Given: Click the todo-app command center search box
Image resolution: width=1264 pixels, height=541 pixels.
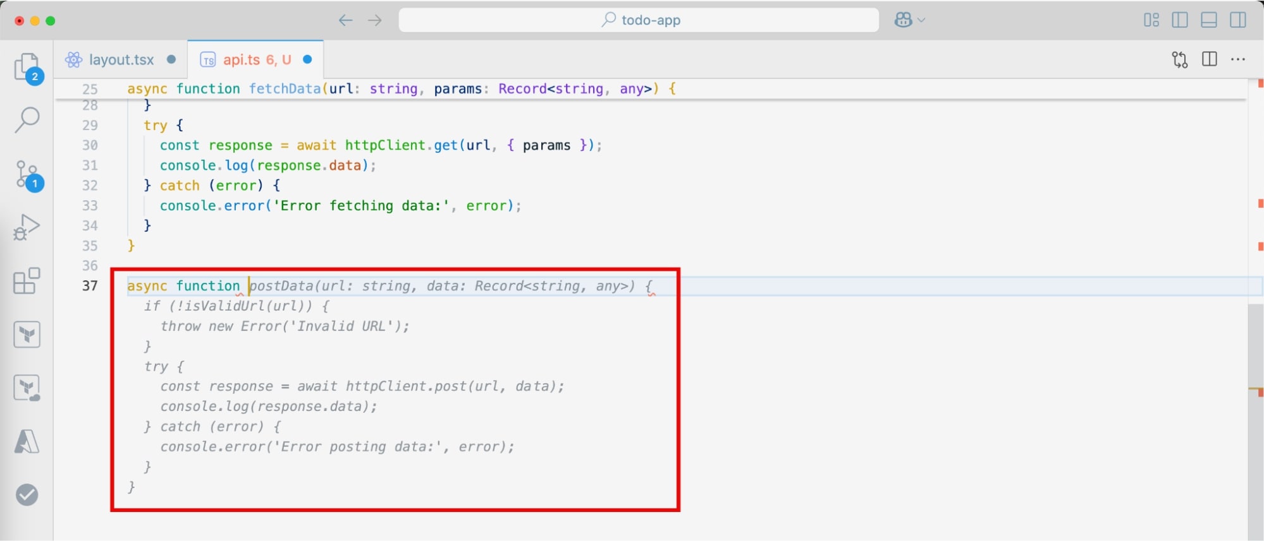Looking at the screenshot, I should pos(639,20).
